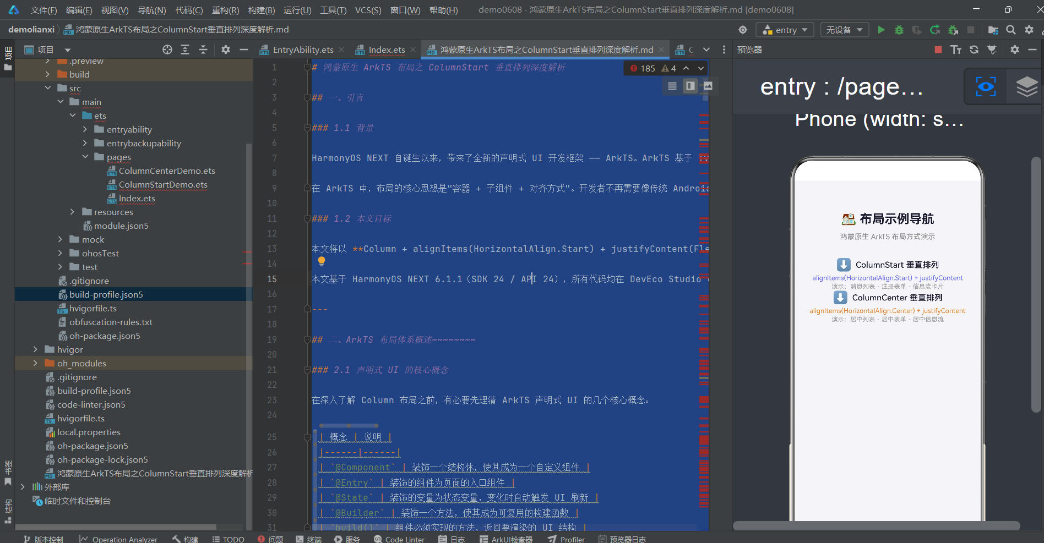The height and width of the screenshot is (543, 1044).
Task: Click the hot reload apply changes icon
Action: [935, 30]
